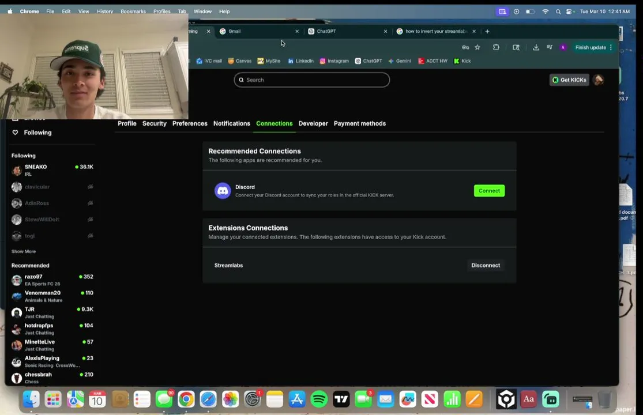The width and height of the screenshot is (643, 415).
Task: Open the Payment methods tab
Action: click(360, 123)
